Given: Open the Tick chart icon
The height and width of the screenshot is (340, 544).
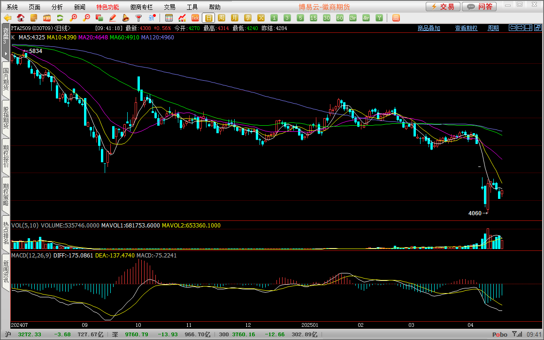Looking at the screenshot, I should 195,18.
